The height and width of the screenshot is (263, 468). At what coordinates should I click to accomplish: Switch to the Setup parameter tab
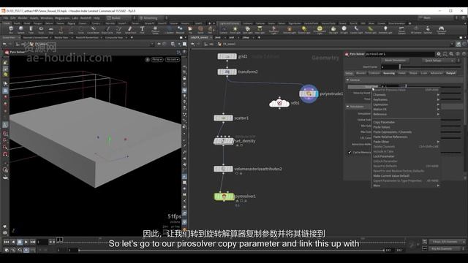click(349, 73)
